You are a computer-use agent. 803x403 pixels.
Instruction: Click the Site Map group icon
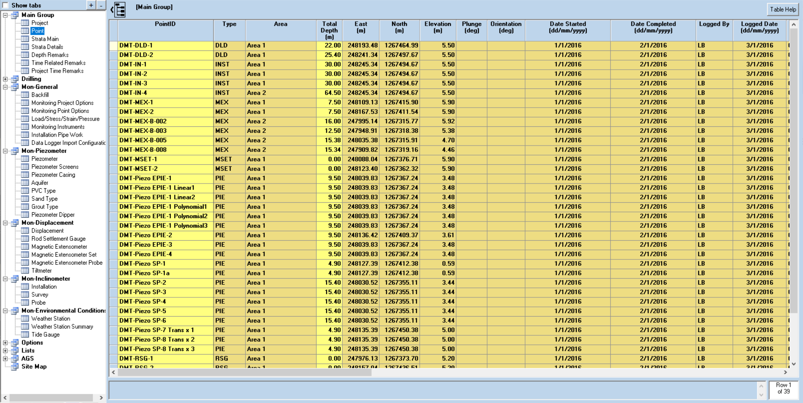(15, 366)
